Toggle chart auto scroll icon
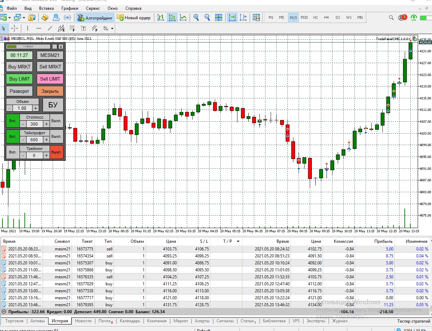432x331 pixels. click(x=233, y=17)
